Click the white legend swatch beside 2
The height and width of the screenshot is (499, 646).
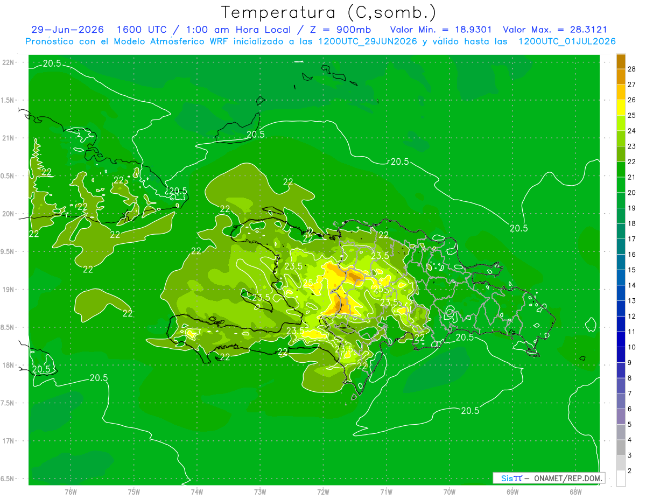coord(621,479)
